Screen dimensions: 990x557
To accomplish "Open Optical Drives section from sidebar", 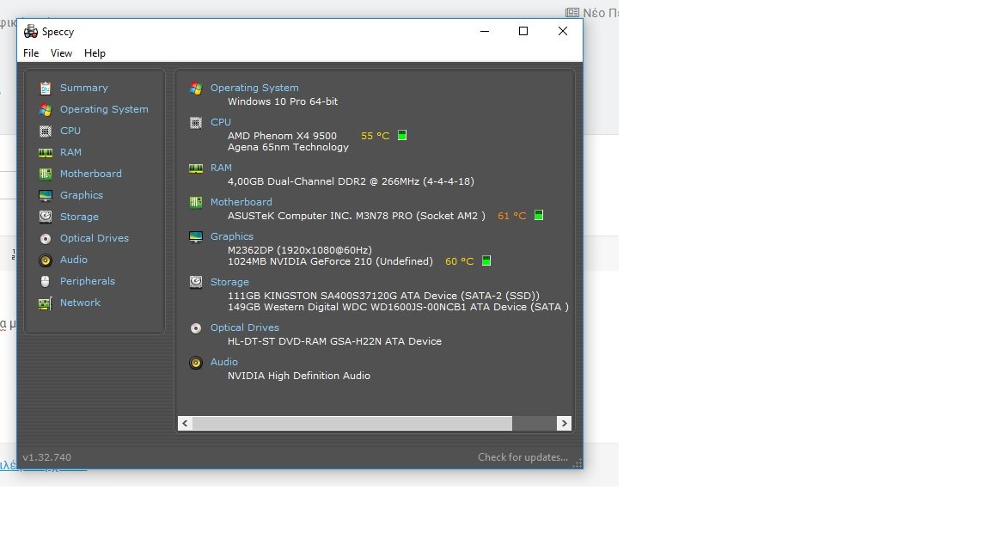I will coord(94,238).
